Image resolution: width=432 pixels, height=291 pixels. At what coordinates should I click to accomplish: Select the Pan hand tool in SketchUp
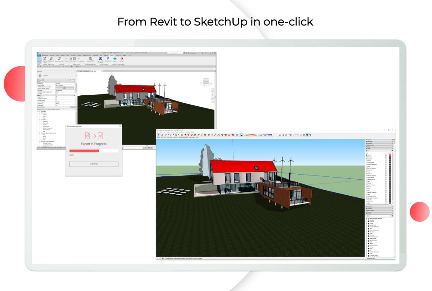[x=212, y=135]
